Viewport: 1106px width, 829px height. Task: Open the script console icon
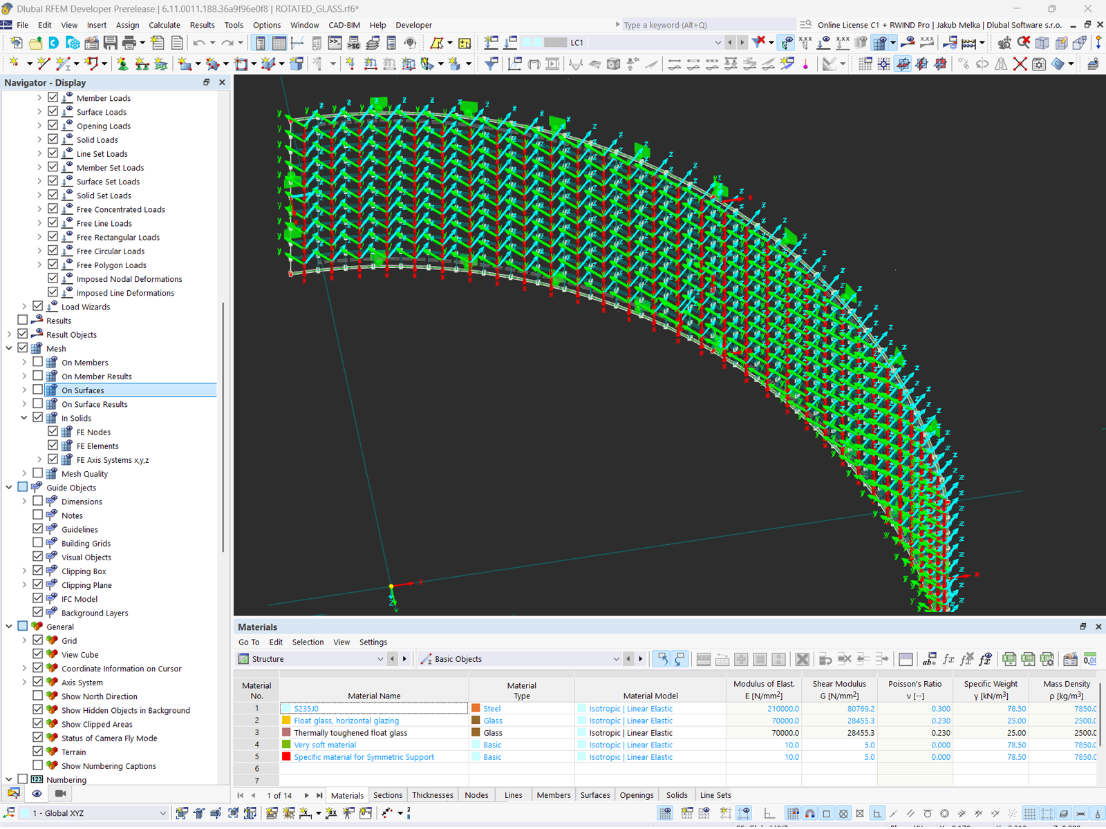pos(335,43)
